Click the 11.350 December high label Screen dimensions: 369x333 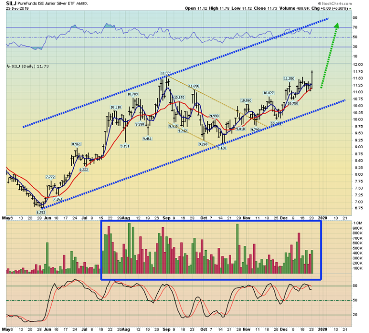pyautogui.click(x=289, y=78)
